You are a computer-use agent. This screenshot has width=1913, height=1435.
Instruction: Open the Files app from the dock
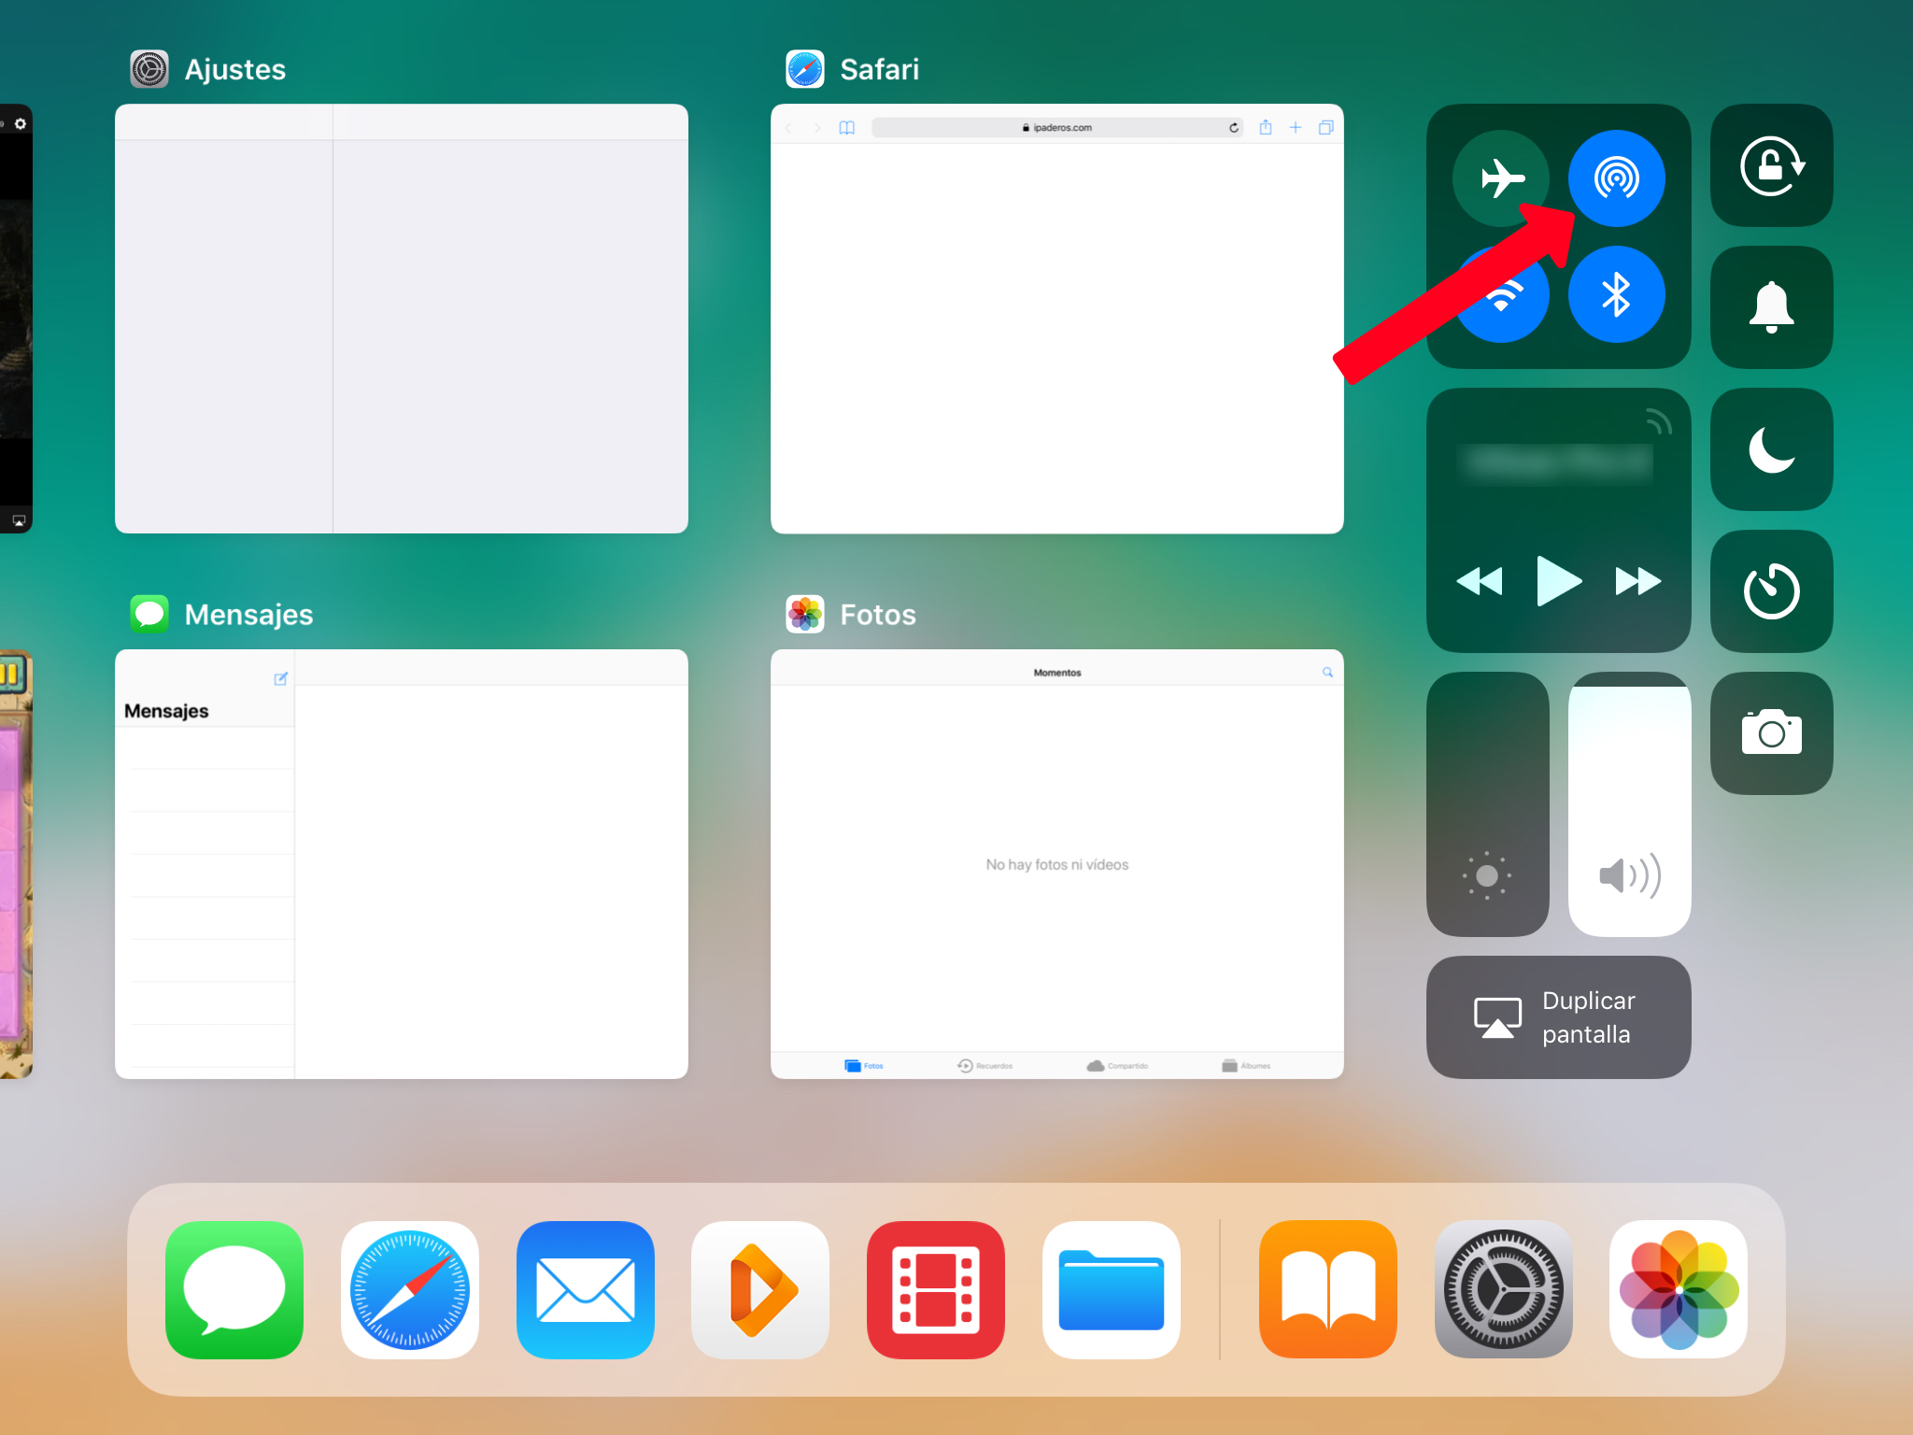[1111, 1290]
